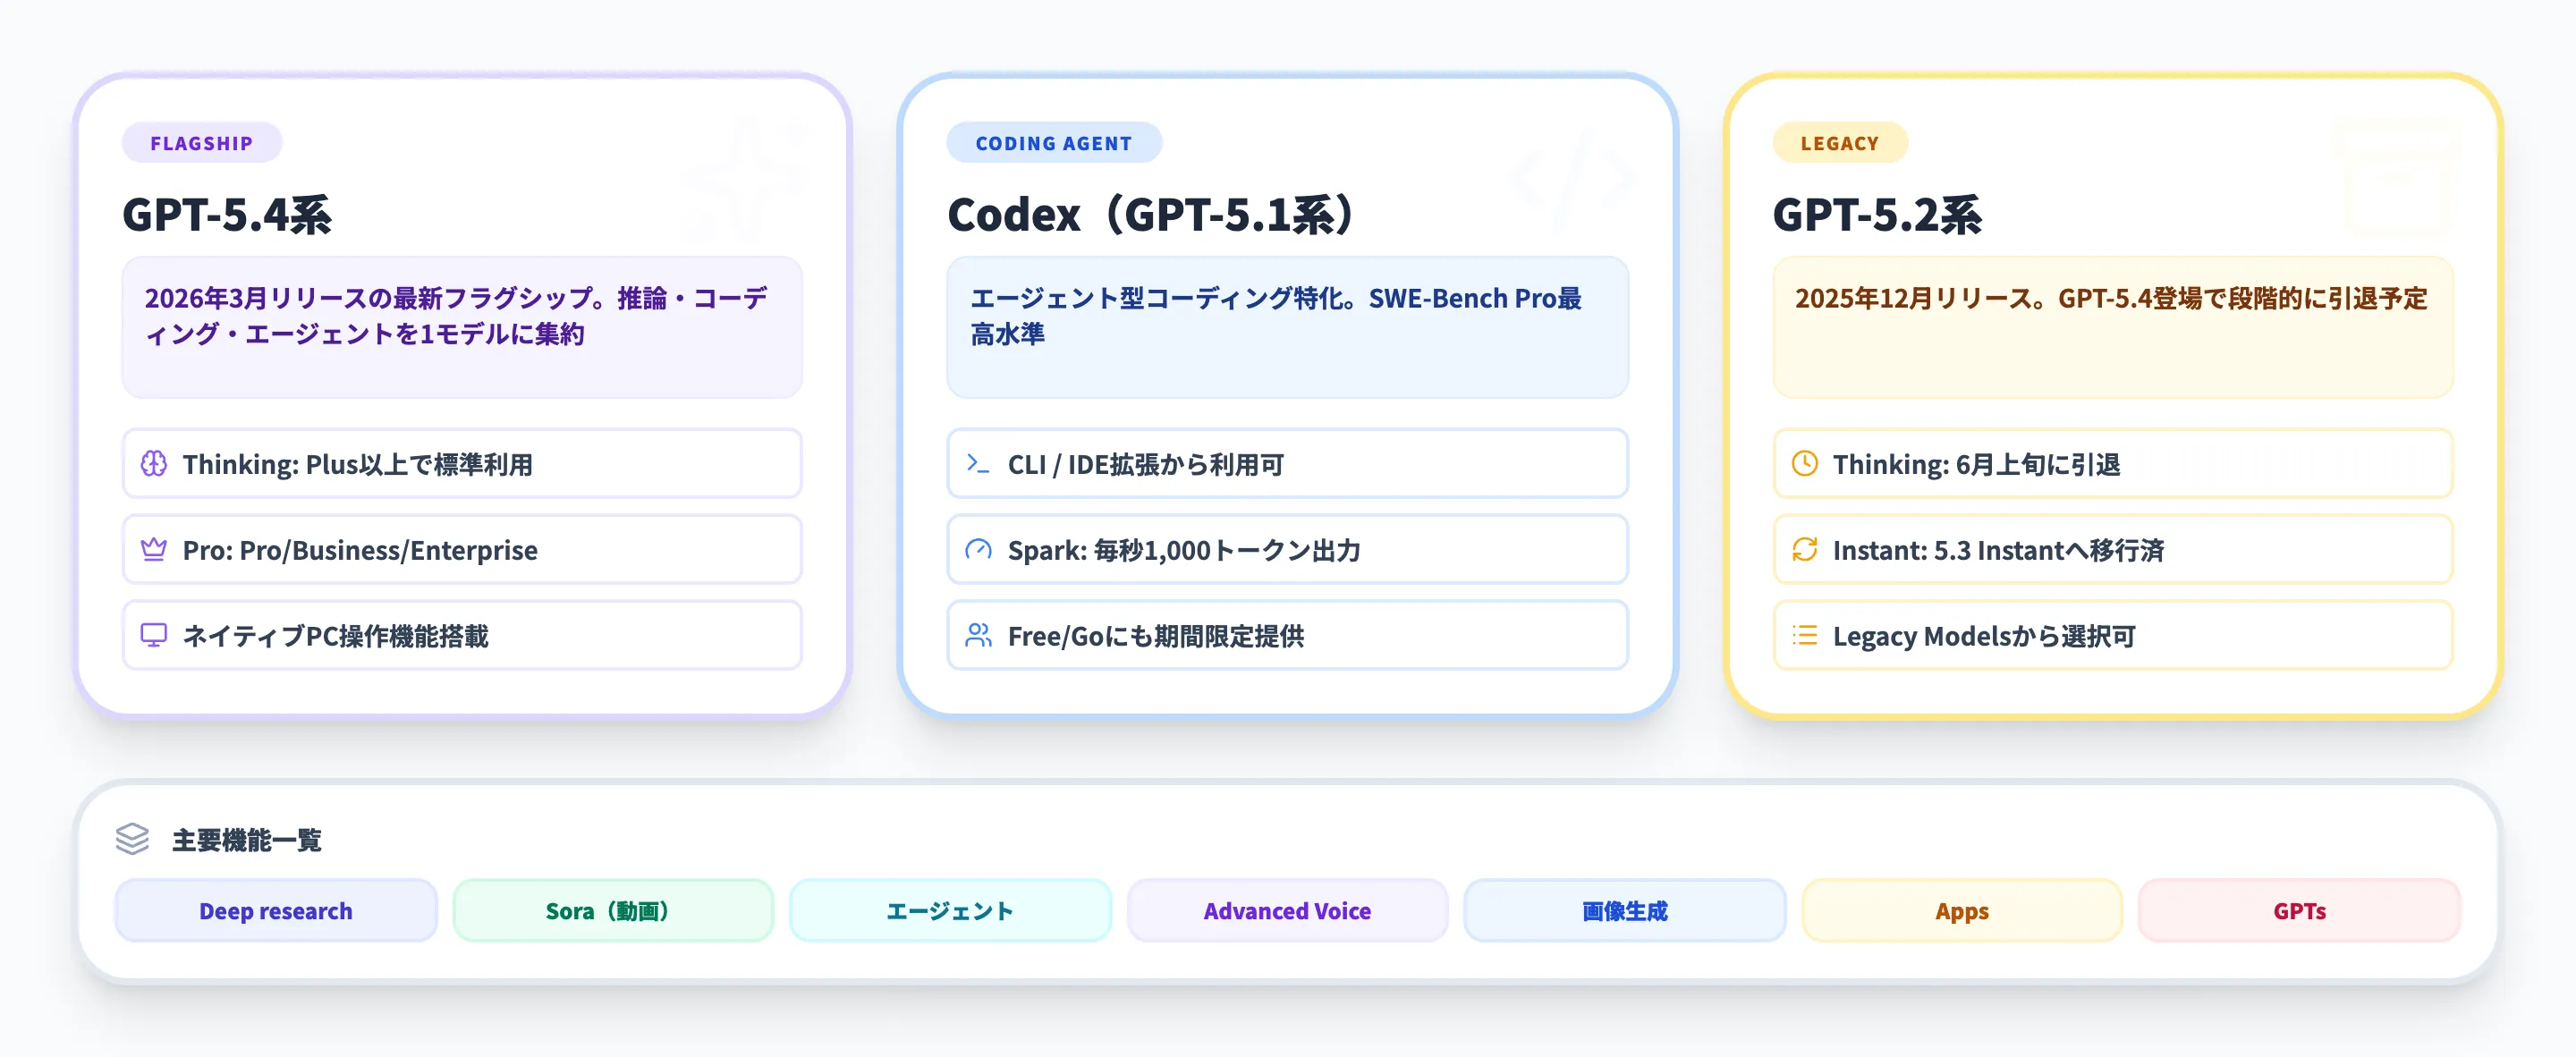Click the FLAGSHIP badge color pill

pos(201,142)
